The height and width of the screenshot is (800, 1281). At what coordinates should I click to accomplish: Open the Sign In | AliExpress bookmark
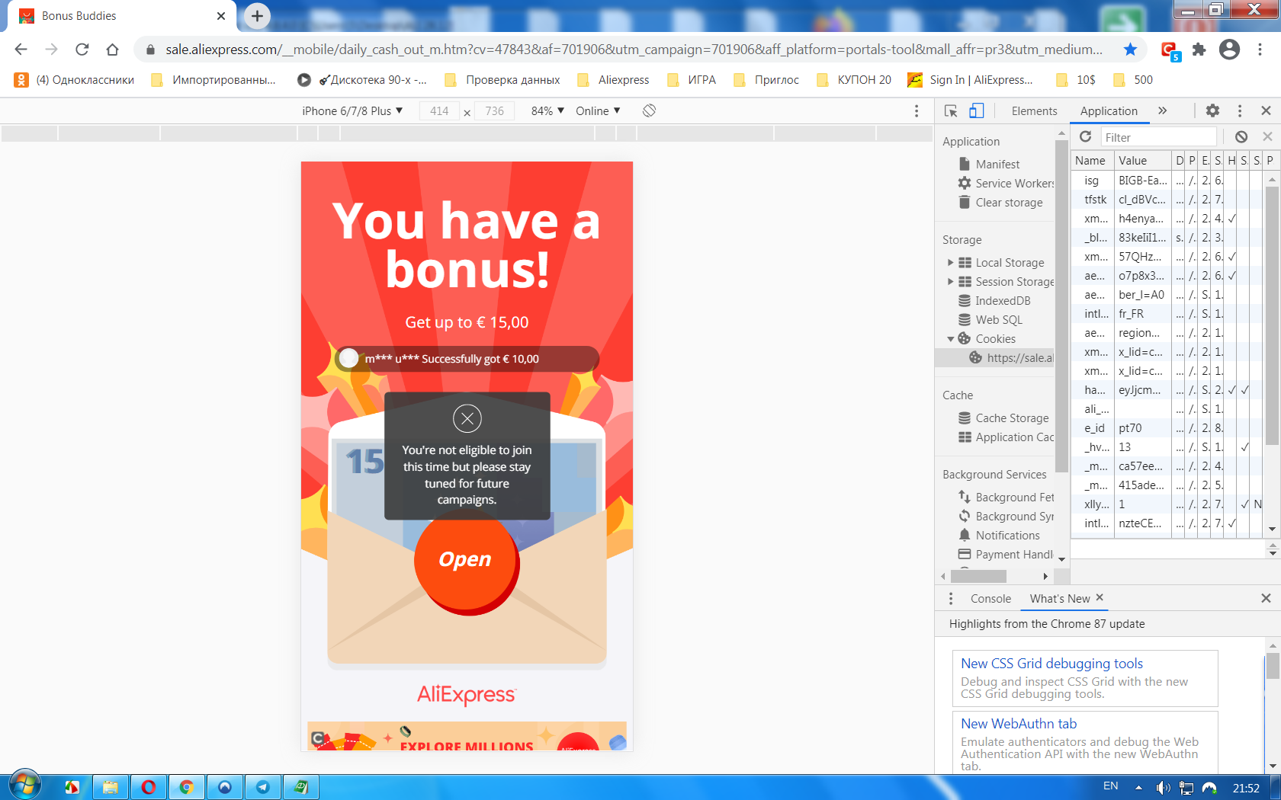point(970,80)
